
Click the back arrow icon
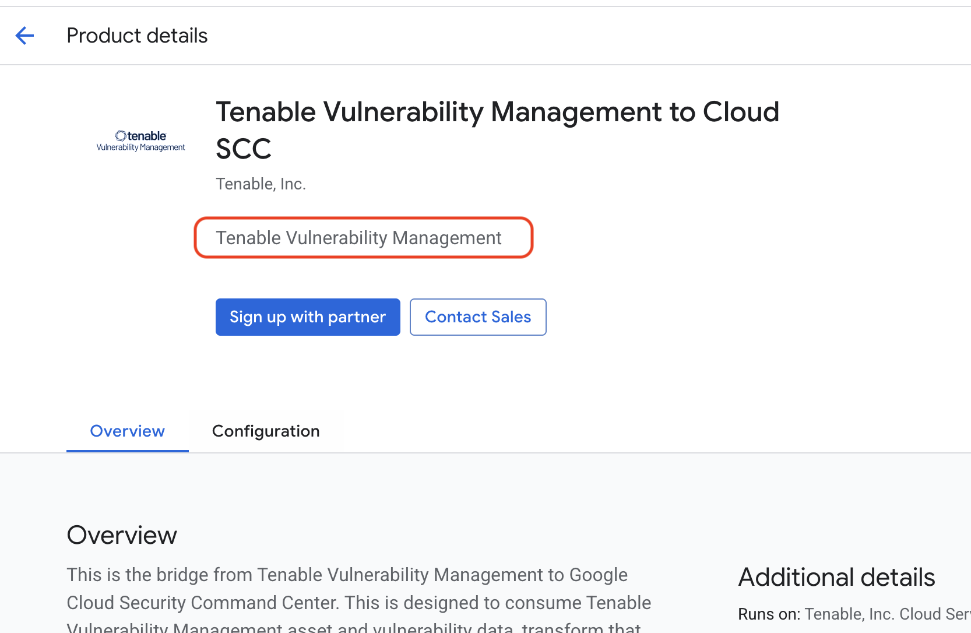coord(24,36)
